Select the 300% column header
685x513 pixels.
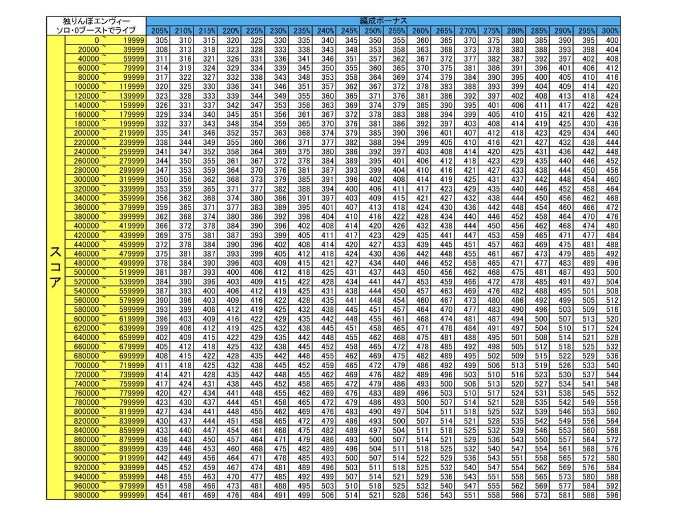(x=609, y=30)
